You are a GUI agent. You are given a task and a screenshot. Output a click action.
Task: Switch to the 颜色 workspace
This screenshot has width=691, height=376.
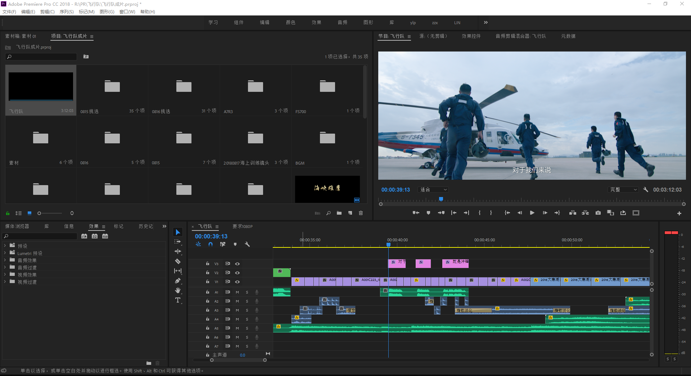point(290,23)
